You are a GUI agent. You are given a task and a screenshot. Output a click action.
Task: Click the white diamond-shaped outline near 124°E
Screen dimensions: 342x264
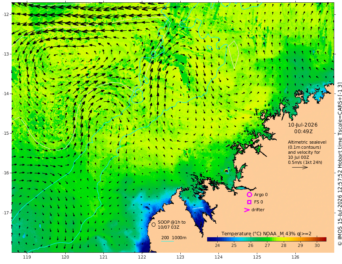pyautogui.click(x=234, y=55)
